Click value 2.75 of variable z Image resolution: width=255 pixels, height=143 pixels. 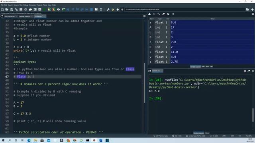[x=175, y=62]
